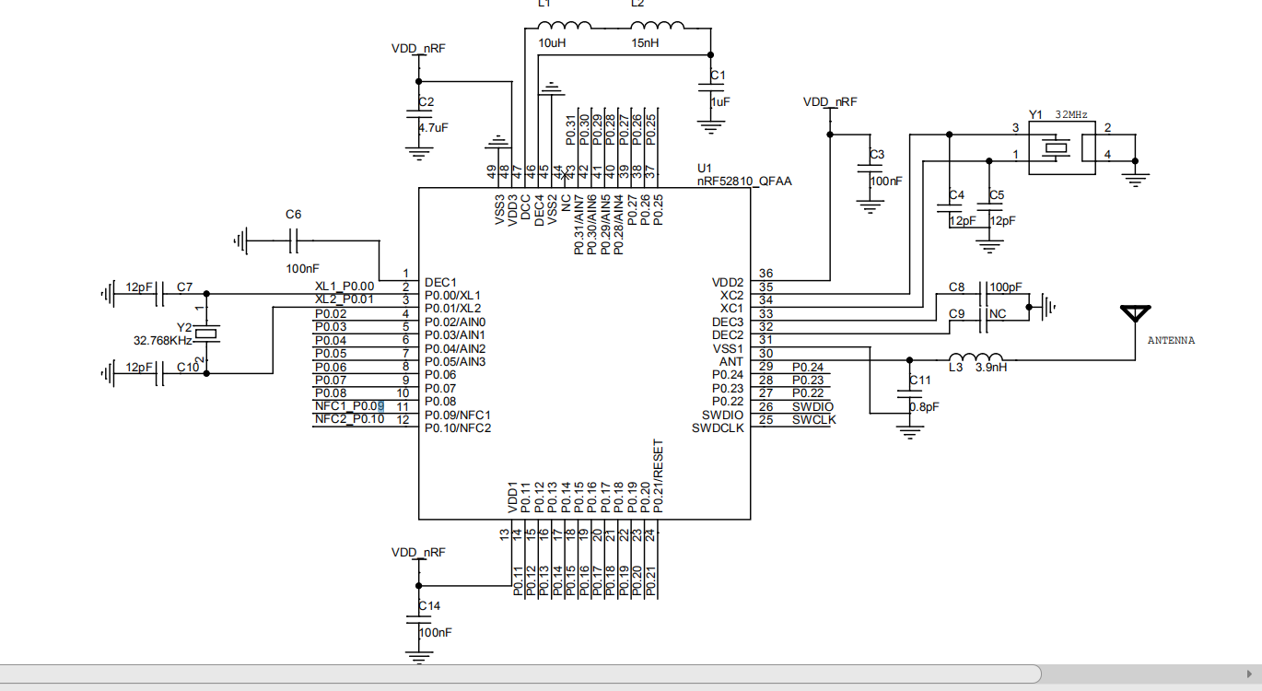
Task: Click the ground symbol left of C6
Action: [242, 242]
